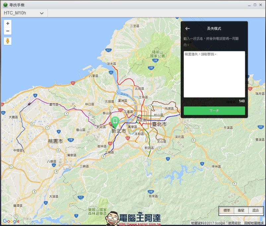Switch map to 混合 view

[x=255, y=210]
